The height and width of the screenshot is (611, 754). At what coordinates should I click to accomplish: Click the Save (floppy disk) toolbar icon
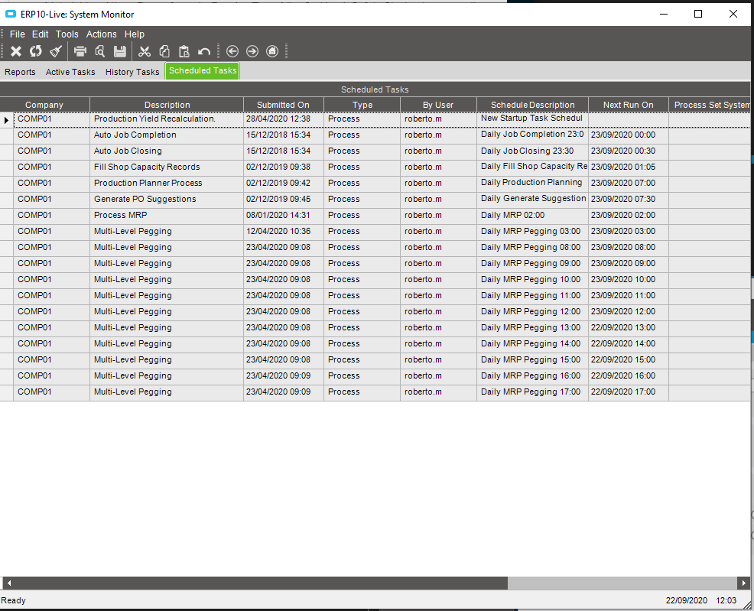click(120, 51)
